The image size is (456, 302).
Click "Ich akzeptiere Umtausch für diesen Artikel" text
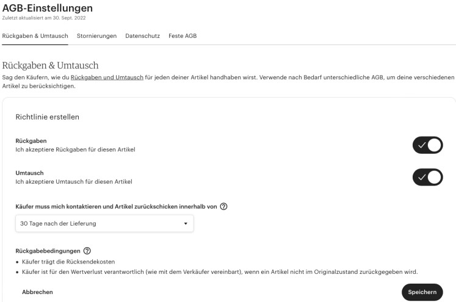[x=74, y=181]
